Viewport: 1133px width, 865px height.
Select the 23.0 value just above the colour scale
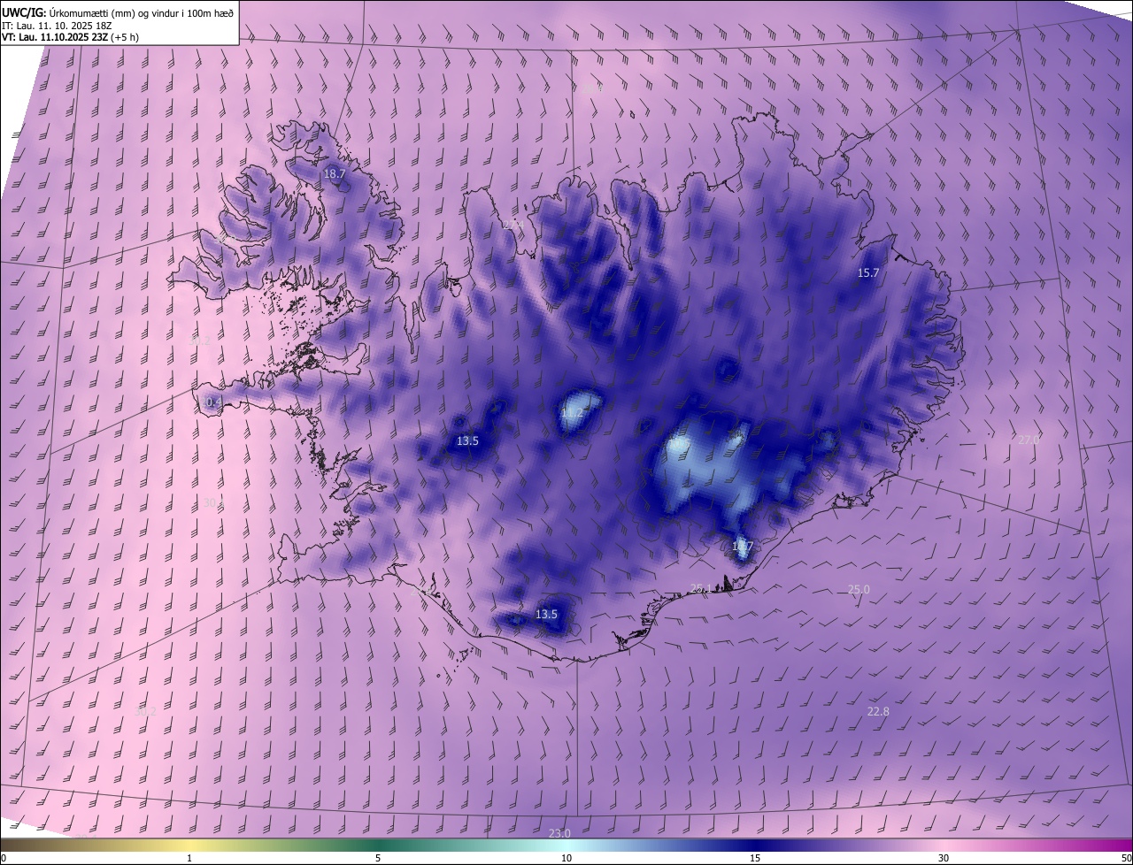(559, 834)
